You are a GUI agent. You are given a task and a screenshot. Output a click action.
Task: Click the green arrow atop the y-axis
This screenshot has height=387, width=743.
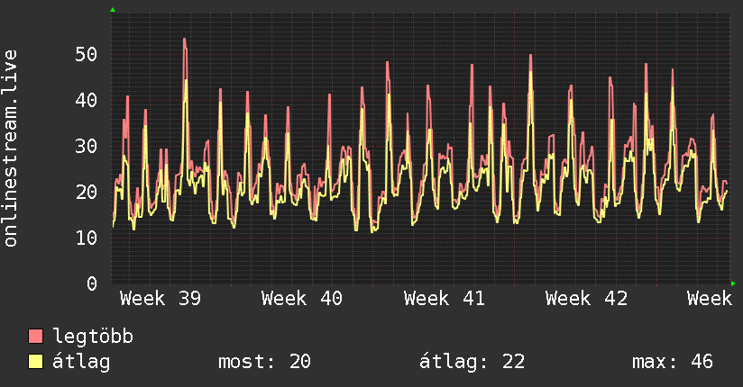(x=113, y=10)
